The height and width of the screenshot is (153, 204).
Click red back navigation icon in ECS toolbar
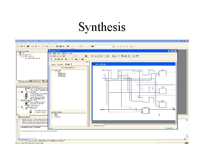coord(76,59)
